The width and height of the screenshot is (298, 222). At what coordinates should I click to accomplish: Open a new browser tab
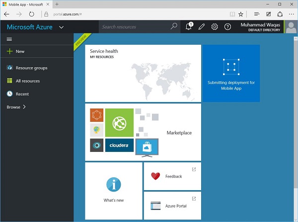pyautogui.click(x=57, y=4)
